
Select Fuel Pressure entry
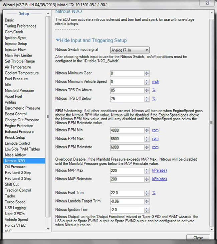[16, 79]
